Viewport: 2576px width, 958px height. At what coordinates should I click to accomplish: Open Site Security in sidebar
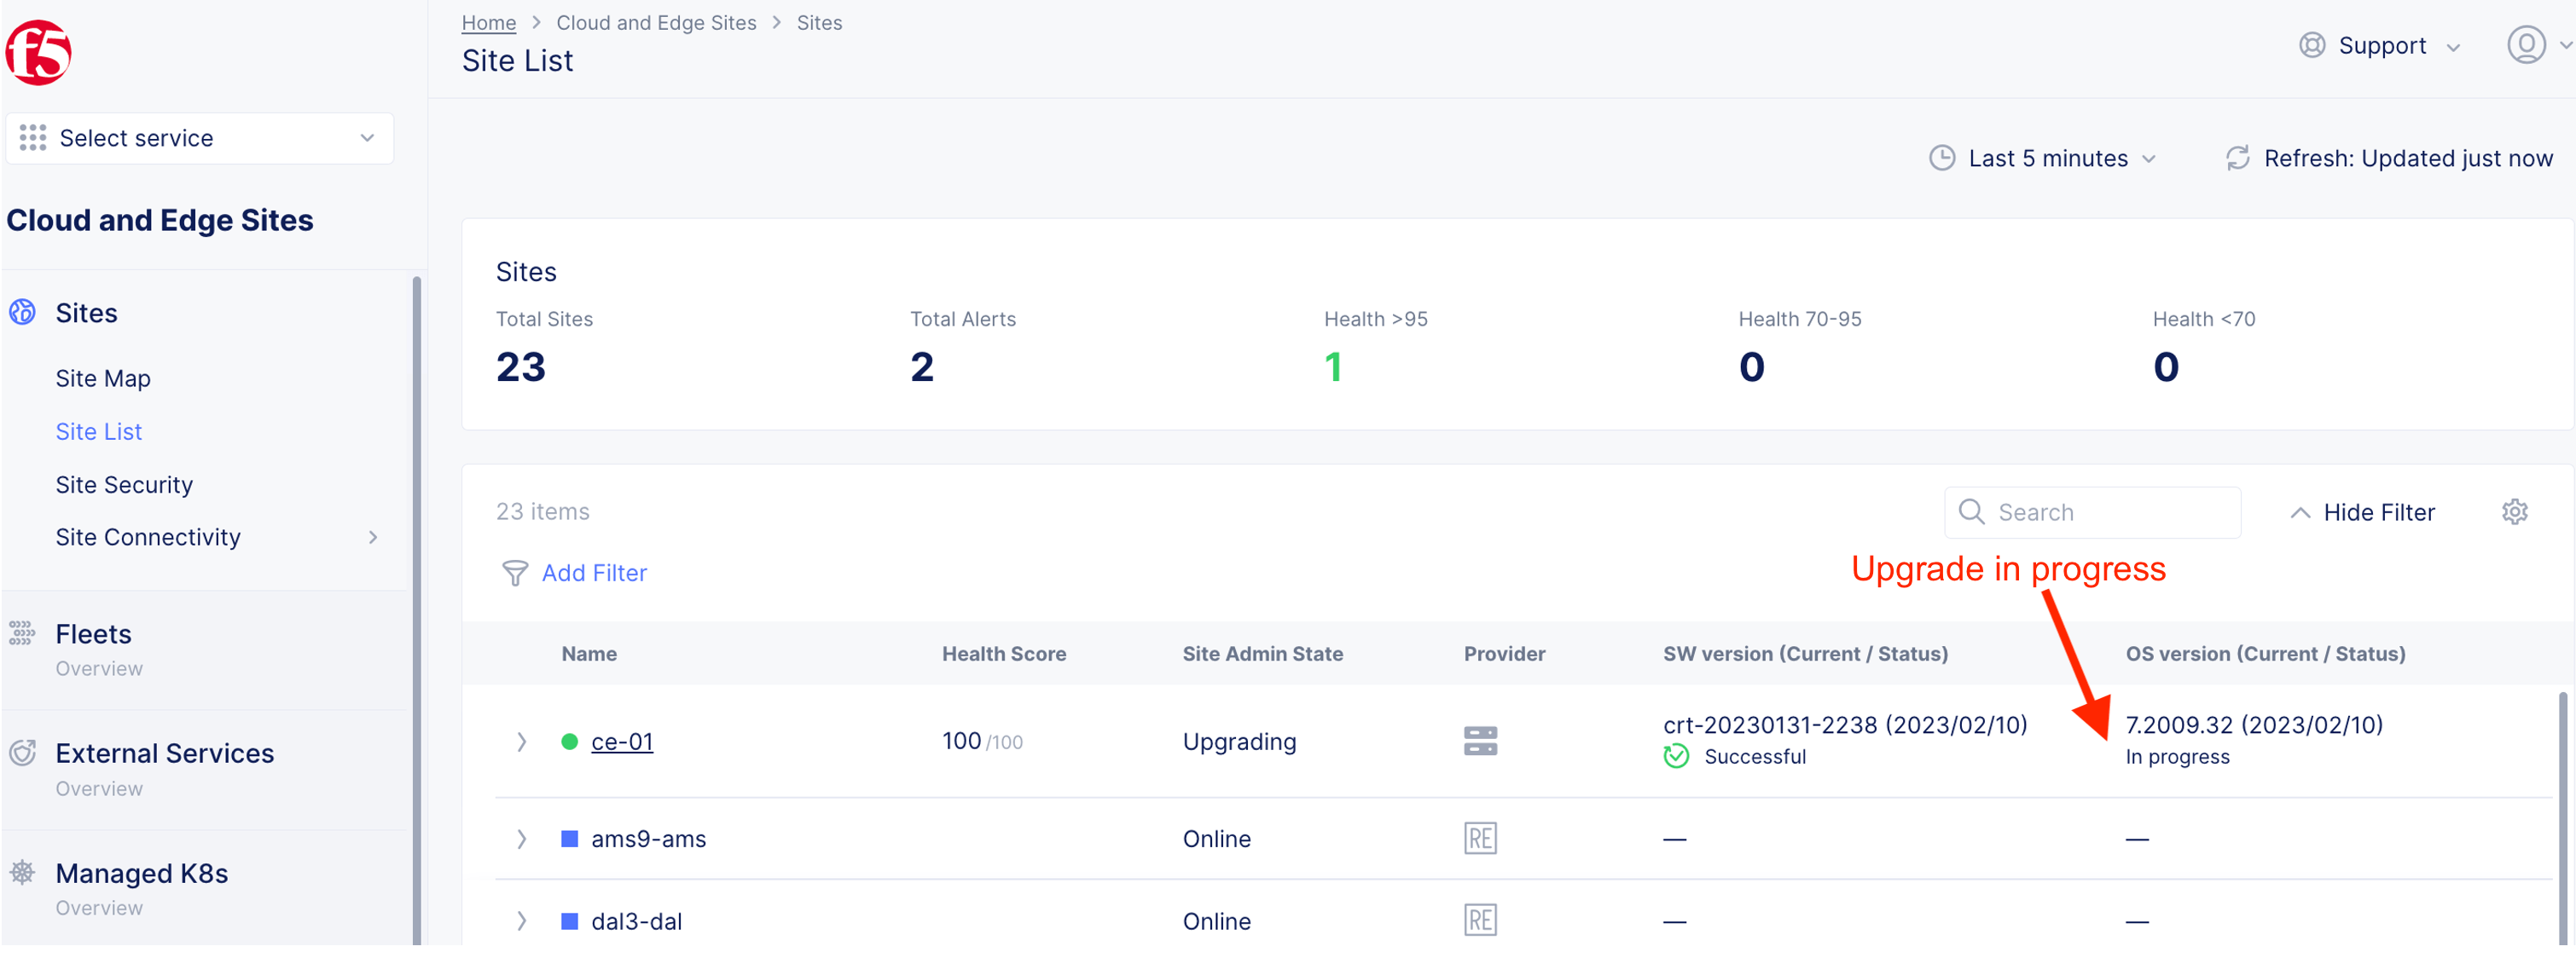click(124, 483)
